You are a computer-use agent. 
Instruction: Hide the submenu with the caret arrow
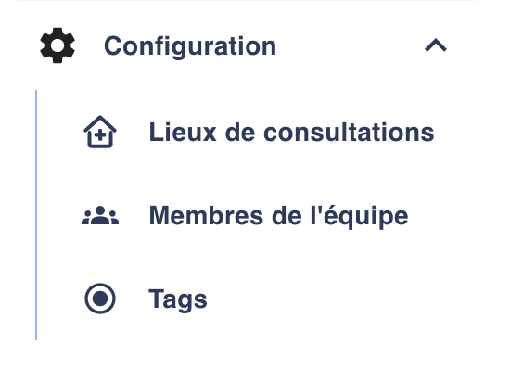click(436, 45)
